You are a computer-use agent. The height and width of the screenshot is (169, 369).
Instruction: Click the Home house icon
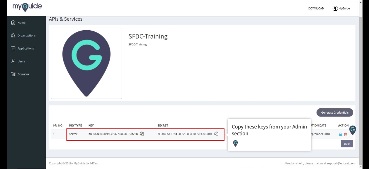click(x=13, y=22)
